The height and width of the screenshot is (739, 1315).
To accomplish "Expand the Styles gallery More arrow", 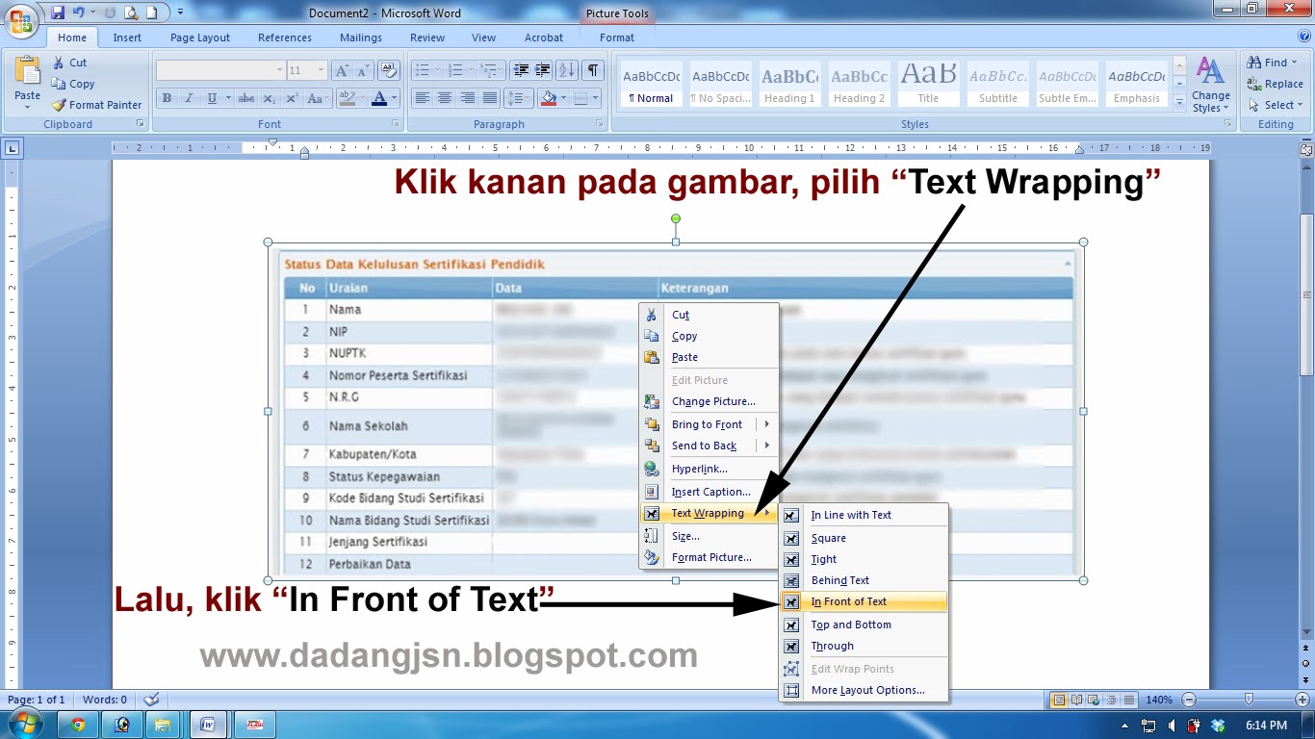I will click(x=1180, y=102).
